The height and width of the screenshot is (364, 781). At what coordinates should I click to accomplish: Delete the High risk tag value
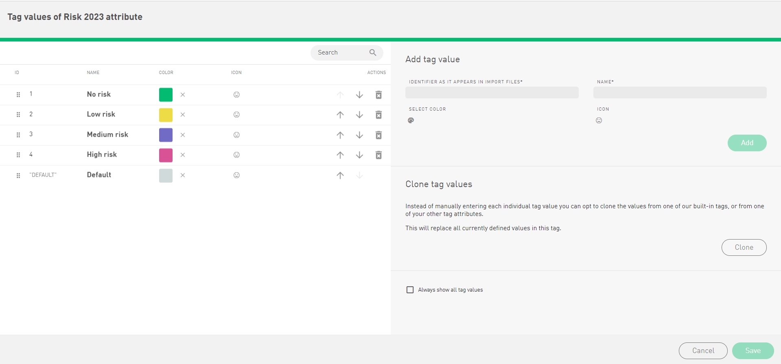pos(378,155)
